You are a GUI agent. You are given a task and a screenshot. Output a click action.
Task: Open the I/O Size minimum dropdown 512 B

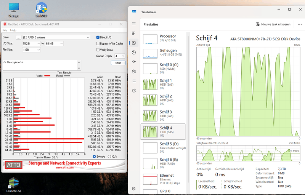(31, 43)
